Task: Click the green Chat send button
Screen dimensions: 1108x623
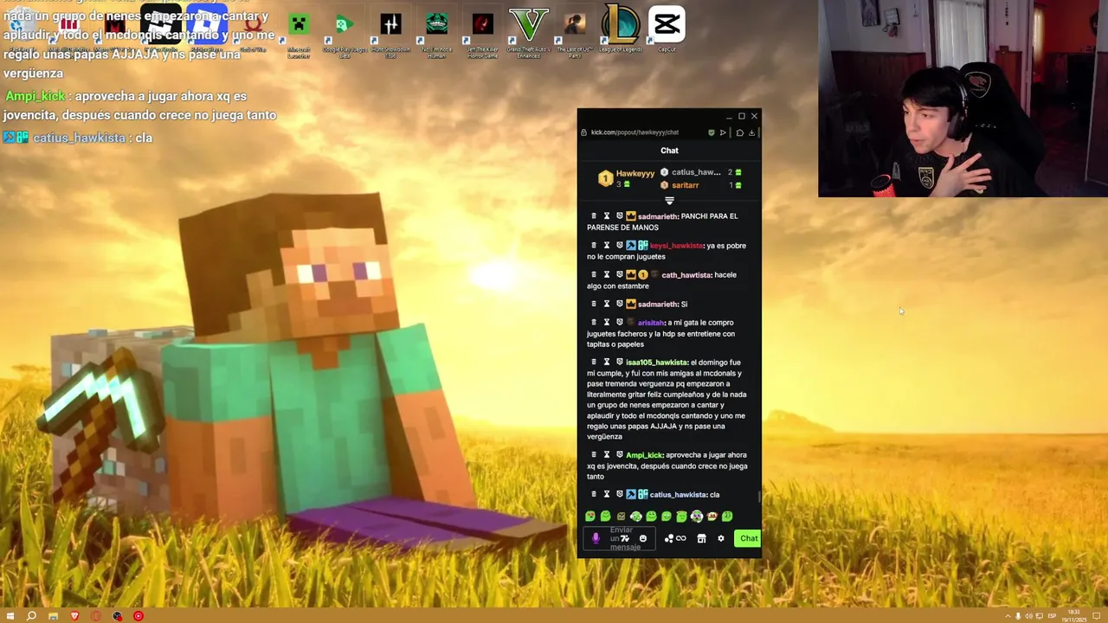Action: [749, 538]
